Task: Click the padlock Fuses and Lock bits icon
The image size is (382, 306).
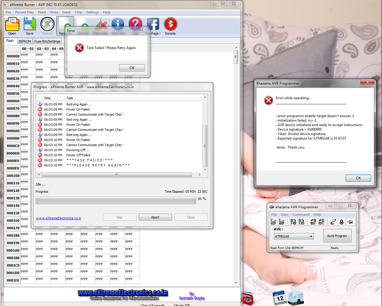Action: click(x=341, y=222)
